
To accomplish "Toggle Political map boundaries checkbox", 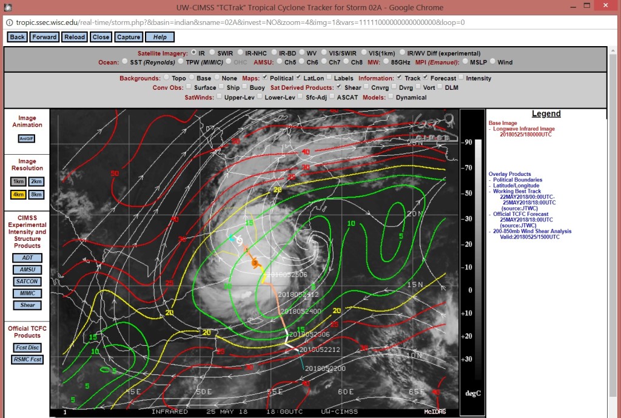I will pyautogui.click(x=264, y=77).
